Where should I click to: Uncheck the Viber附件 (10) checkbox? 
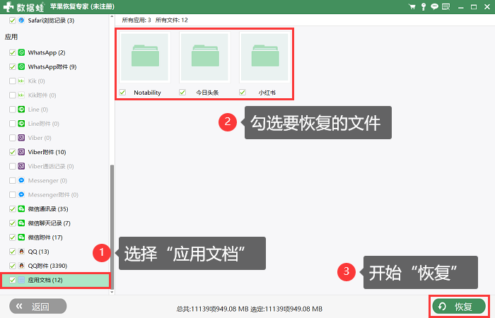12,152
